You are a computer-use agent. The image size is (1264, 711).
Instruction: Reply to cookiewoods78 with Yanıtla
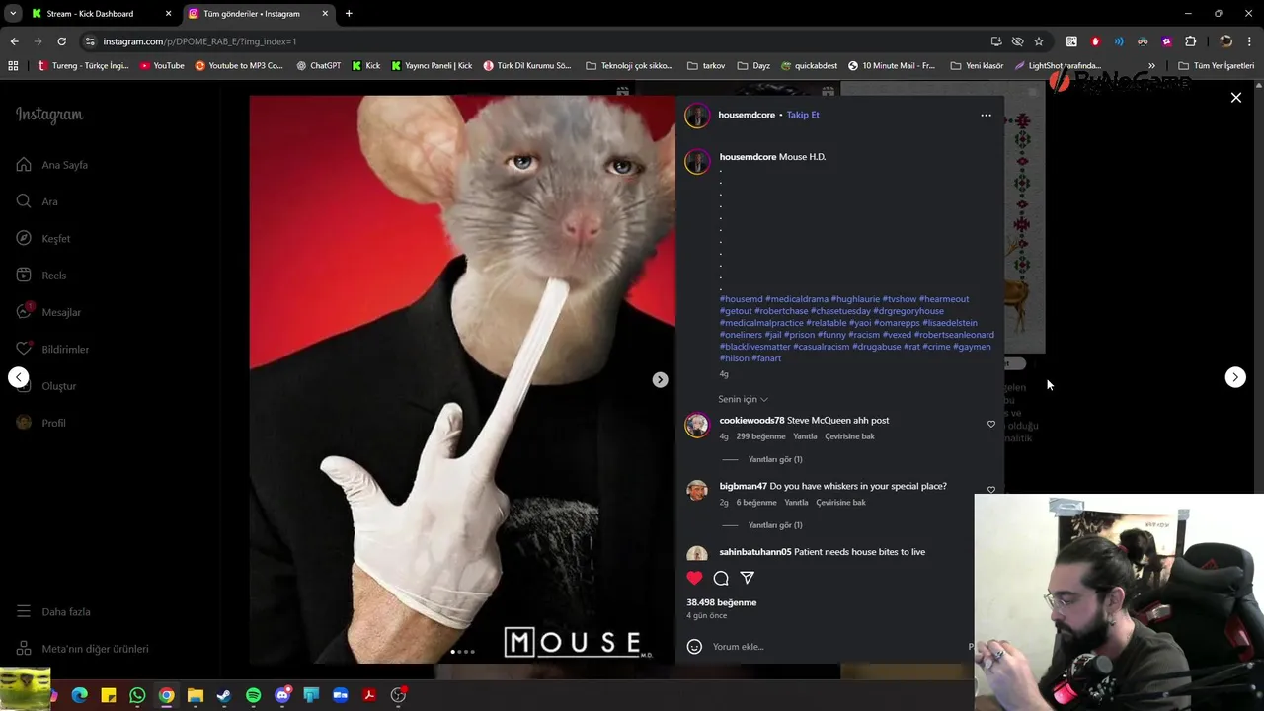805,436
